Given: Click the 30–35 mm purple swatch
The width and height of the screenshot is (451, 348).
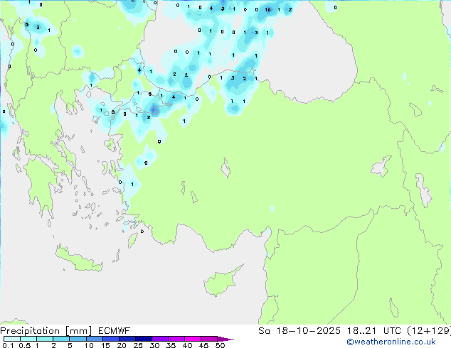Looking at the screenshot, I should [x=160, y=339].
